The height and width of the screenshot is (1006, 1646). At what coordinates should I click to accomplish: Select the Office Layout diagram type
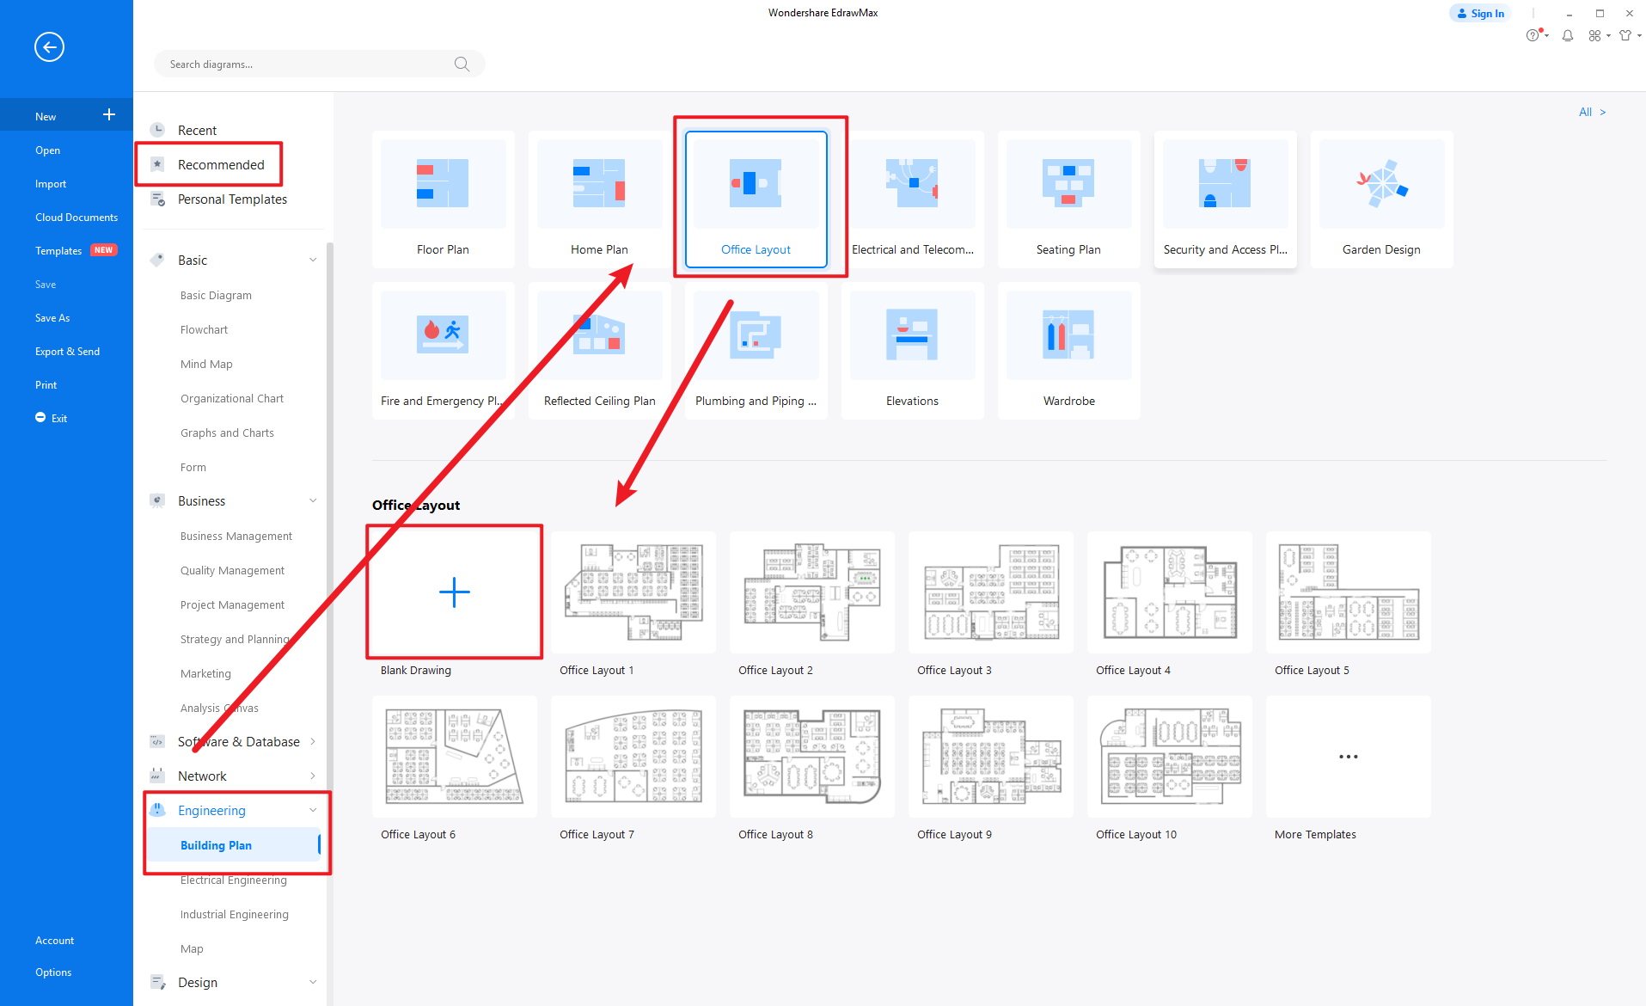756,185
